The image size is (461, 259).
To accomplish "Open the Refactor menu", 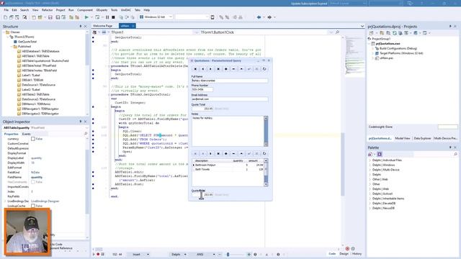I will click(x=47, y=10).
